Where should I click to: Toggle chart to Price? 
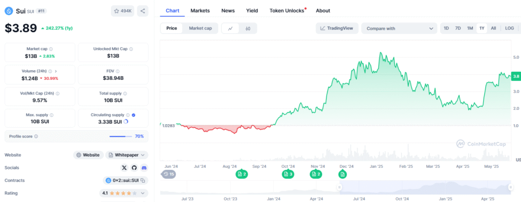(x=172, y=28)
